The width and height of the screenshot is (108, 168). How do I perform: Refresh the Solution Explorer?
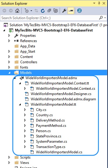(43, 11)
